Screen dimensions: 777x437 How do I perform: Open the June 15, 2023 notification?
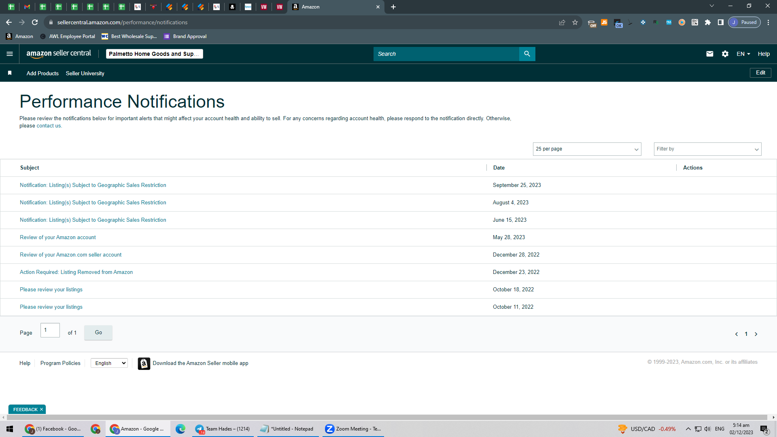tap(93, 220)
